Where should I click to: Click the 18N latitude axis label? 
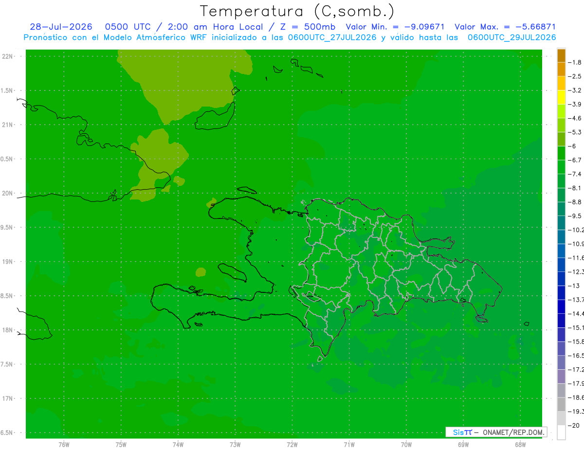tap(8, 330)
